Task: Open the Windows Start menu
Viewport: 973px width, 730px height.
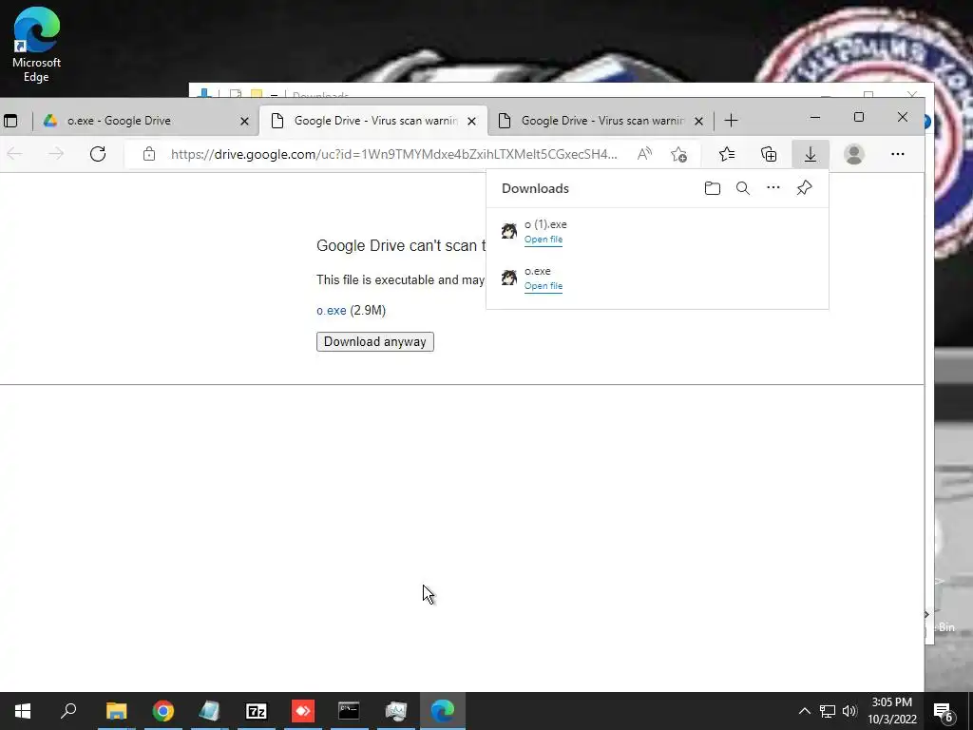Action: pos(23,711)
